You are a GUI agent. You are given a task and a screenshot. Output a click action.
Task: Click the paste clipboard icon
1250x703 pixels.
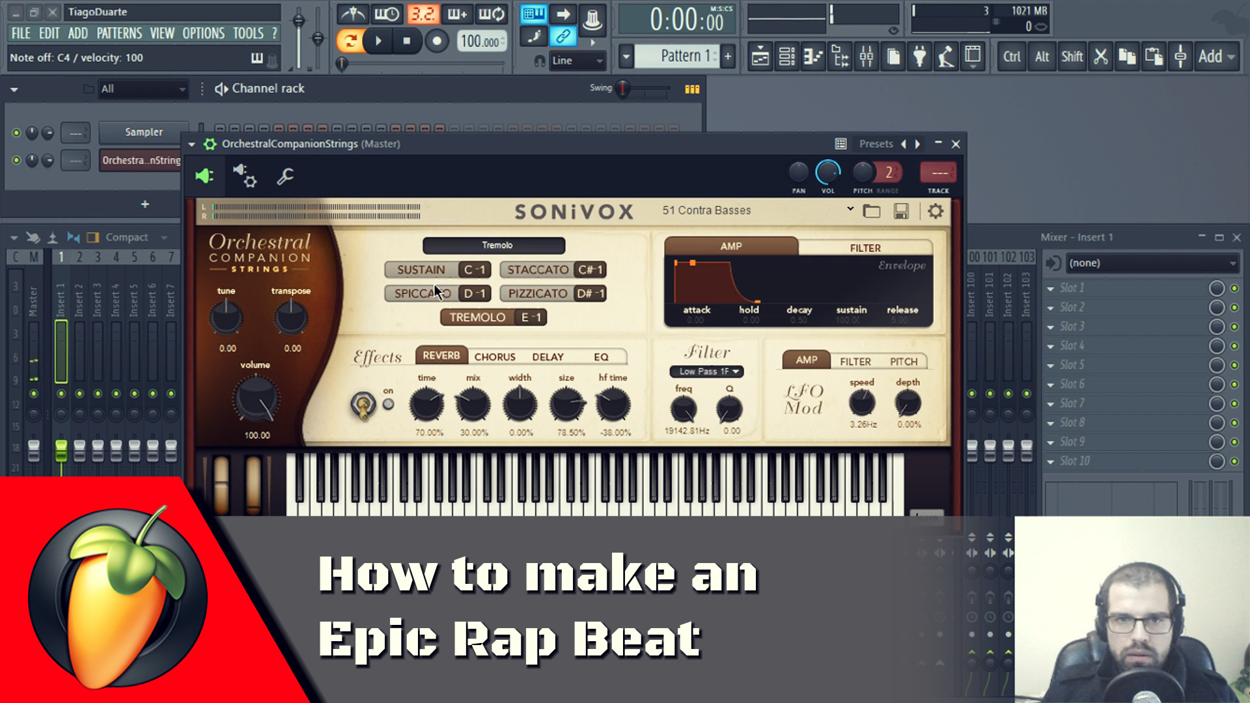1154,57
